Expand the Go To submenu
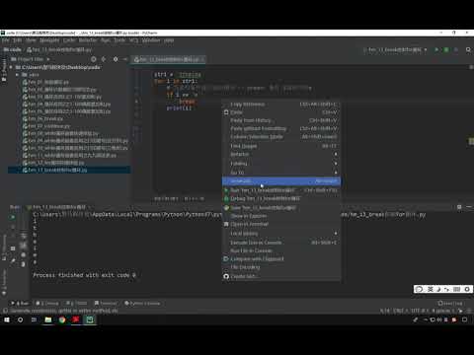Image resolution: width=474 pixels, height=355 pixels. click(x=281, y=173)
